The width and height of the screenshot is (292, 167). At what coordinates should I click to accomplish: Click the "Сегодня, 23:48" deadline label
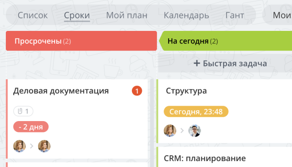(196, 111)
